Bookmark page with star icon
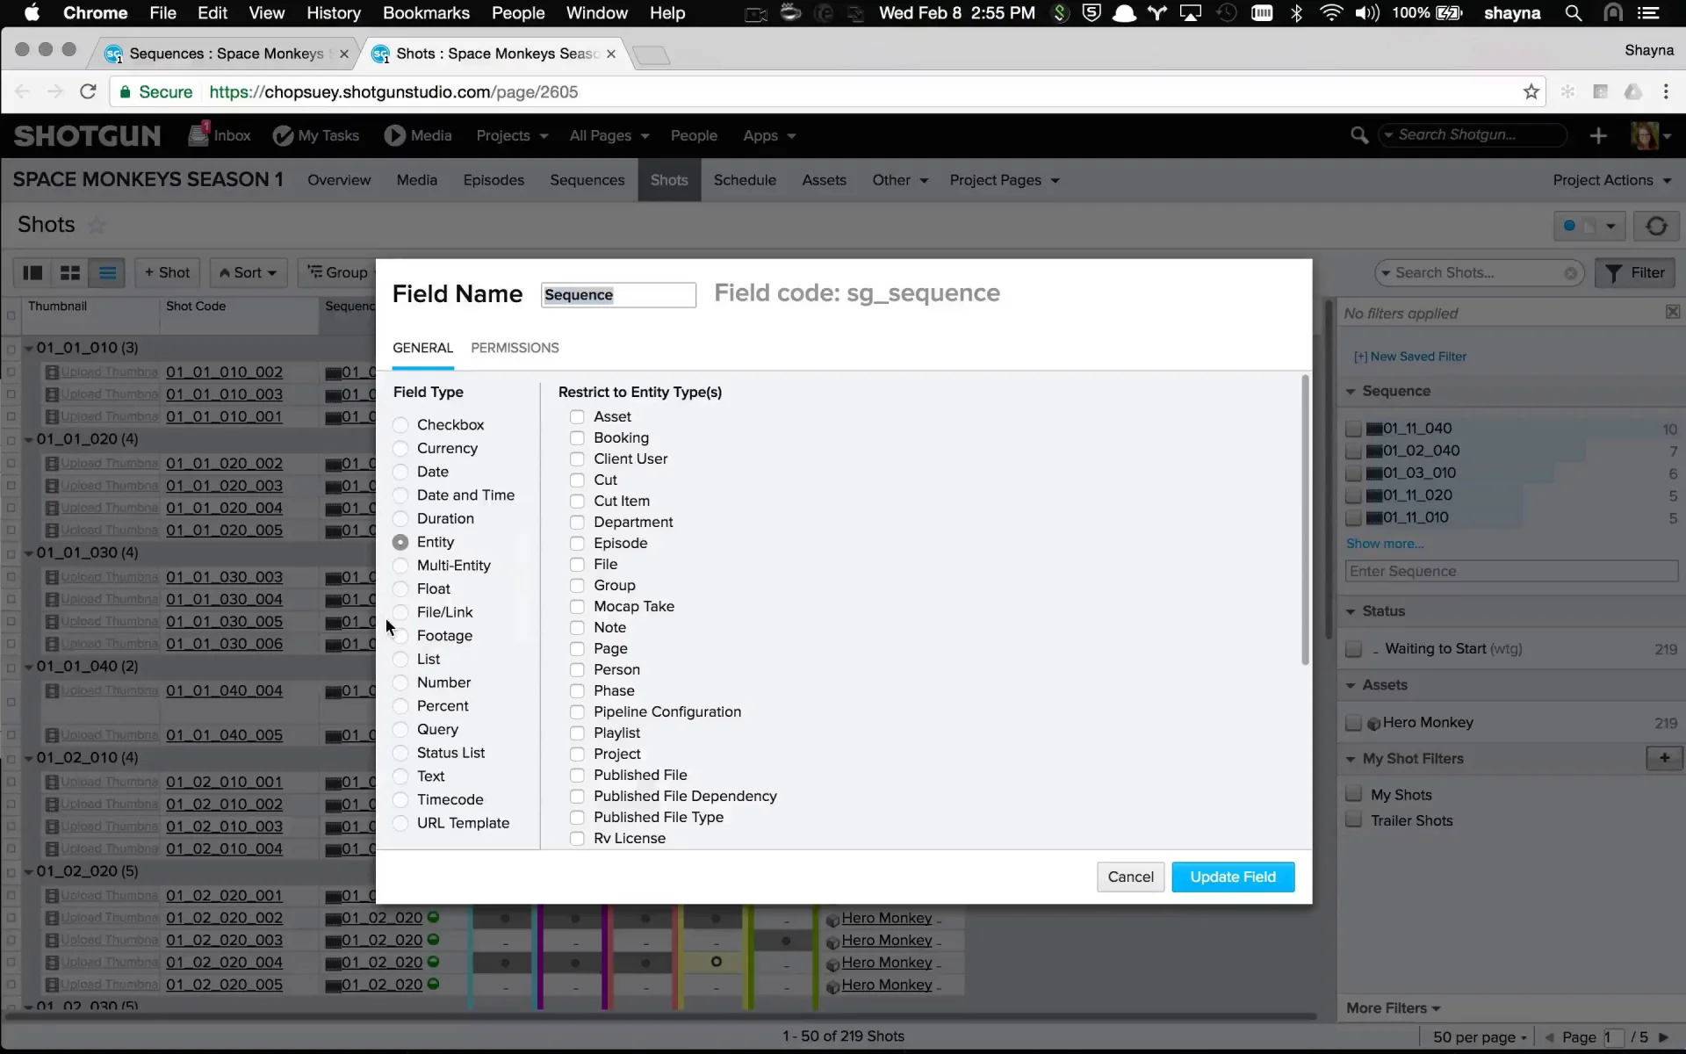The width and height of the screenshot is (1686, 1054). tap(1531, 91)
